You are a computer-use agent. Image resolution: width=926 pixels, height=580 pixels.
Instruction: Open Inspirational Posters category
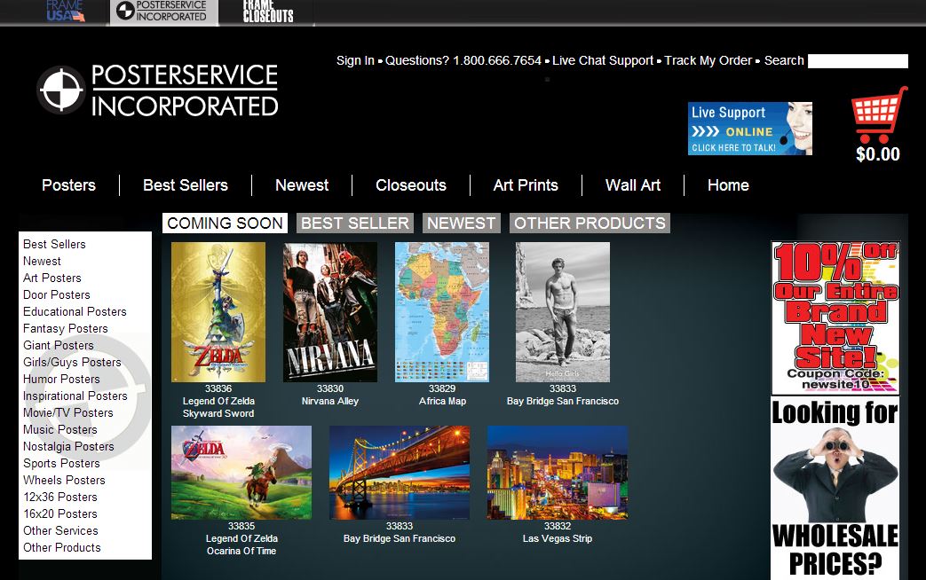tap(75, 396)
